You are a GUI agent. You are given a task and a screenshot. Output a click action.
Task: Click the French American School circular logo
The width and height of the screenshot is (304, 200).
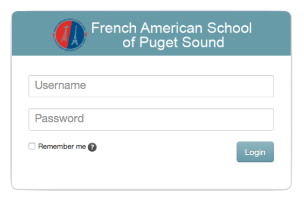click(x=70, y=35)
